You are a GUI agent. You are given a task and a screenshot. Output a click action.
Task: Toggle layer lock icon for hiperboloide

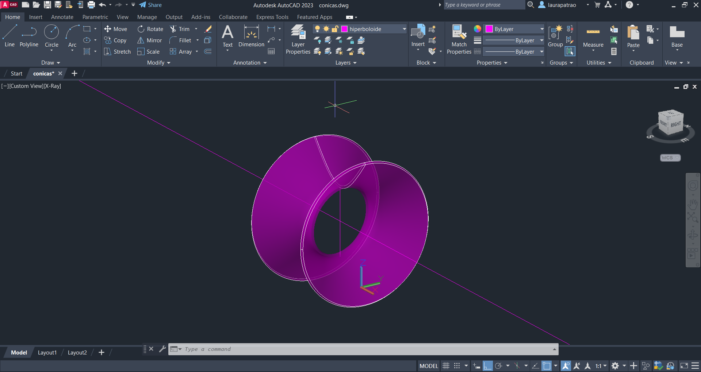[x=335, y=29]
